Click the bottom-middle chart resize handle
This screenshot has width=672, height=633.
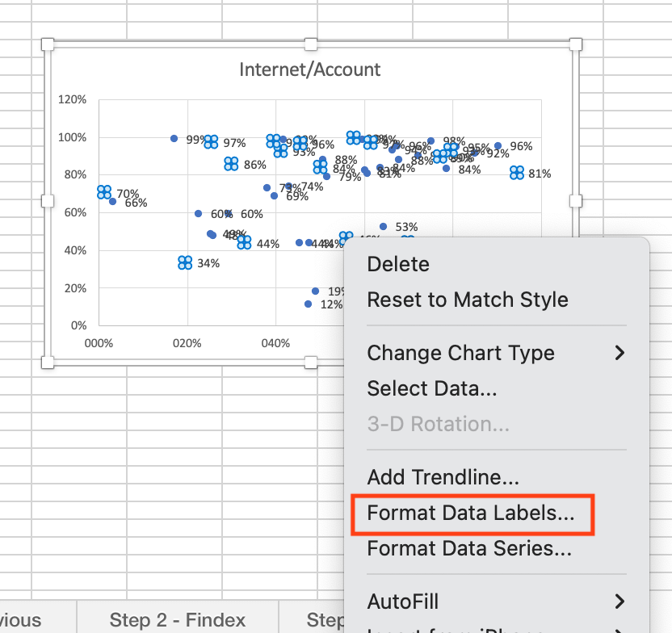coord(311,363)
